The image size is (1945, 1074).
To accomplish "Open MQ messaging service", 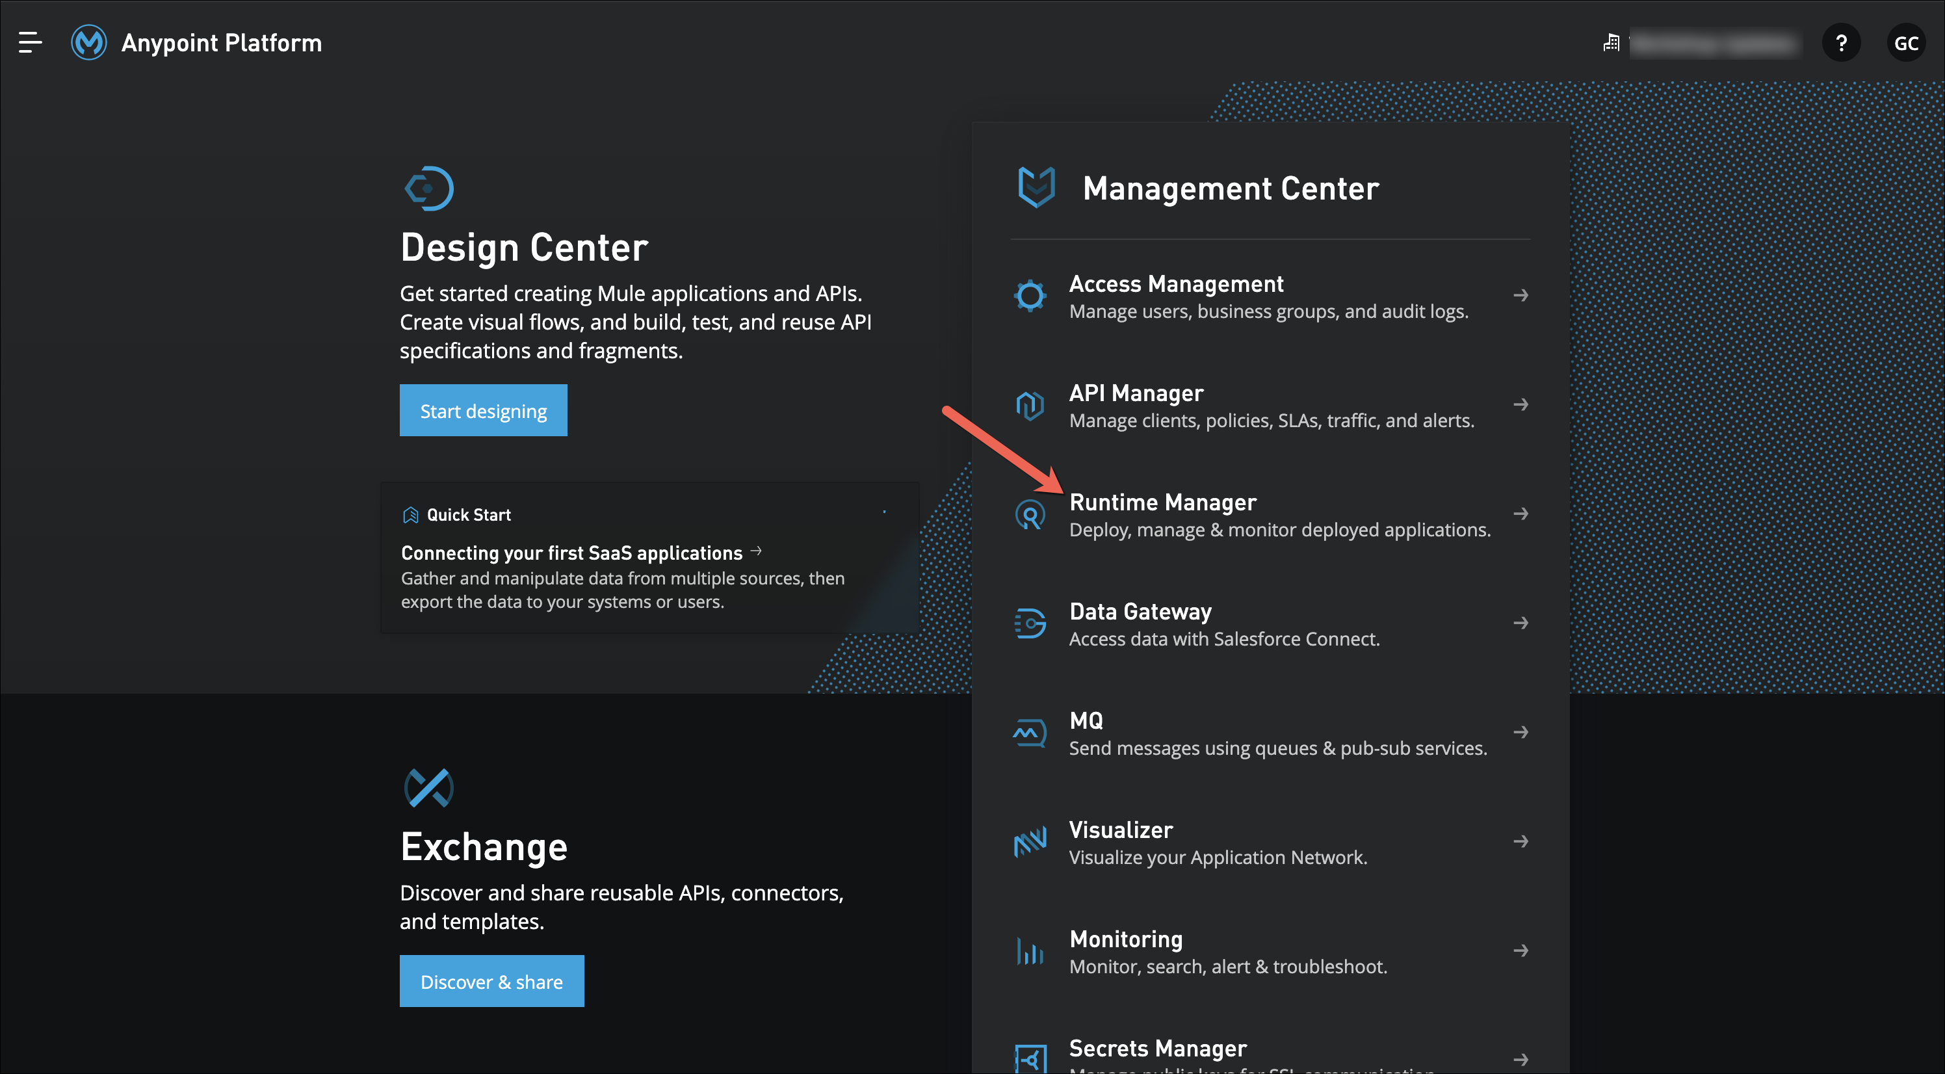I will coord(1086,721).
